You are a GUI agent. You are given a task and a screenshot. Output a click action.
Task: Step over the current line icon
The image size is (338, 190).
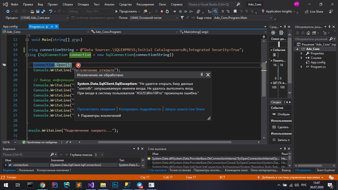tap(186, 11)
